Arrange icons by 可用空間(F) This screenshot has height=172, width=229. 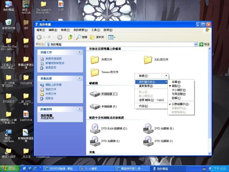[181, 94]
